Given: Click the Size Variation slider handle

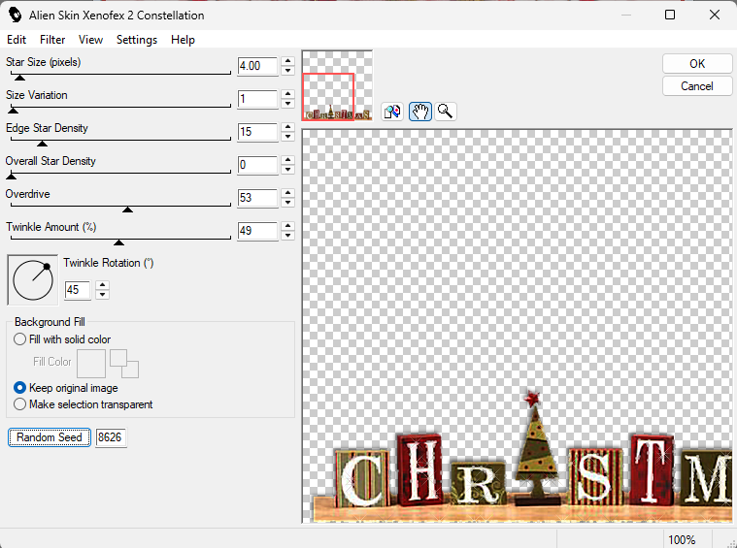Looking at the screenshot, I should [14, 111].
